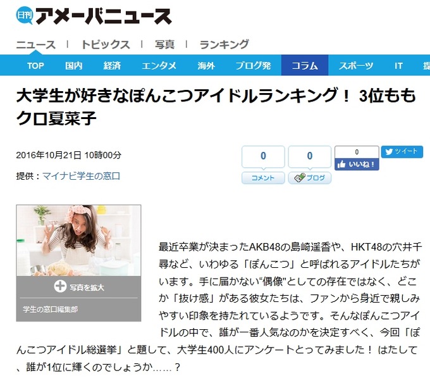Image resolution: width=430 pixels, height=390 pixels.
Task: Open the マイナビ学生の窓口 provider link
Action: [x=82, y=176]
